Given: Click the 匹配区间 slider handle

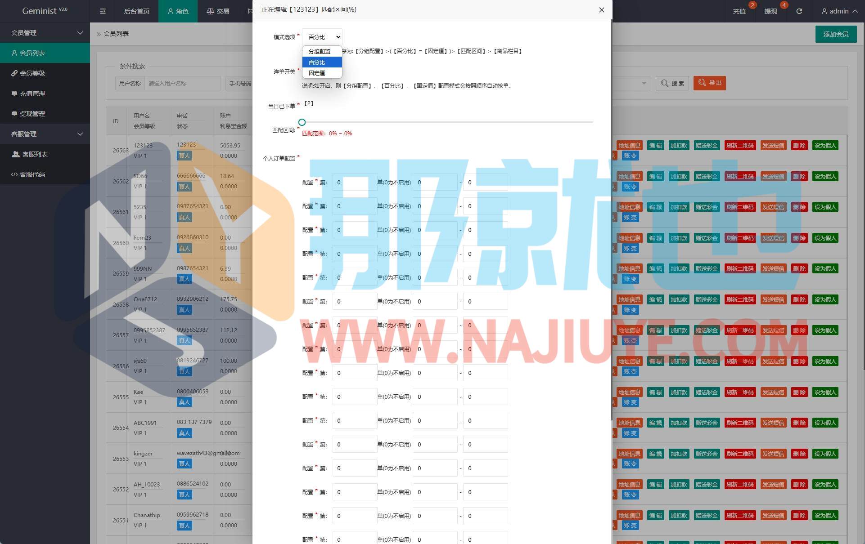Looking at the screenshot, I should pos(302,122).
